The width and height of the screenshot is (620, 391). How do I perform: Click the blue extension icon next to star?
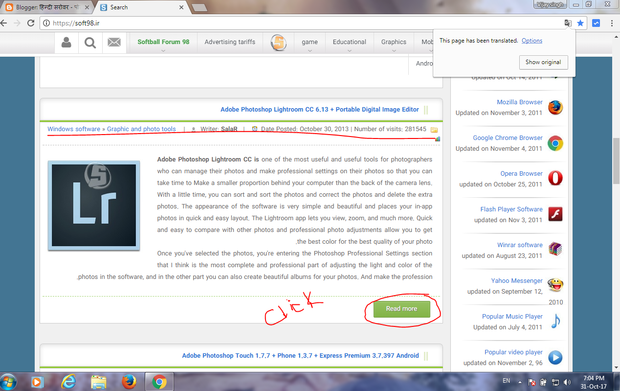click(596, 23)
